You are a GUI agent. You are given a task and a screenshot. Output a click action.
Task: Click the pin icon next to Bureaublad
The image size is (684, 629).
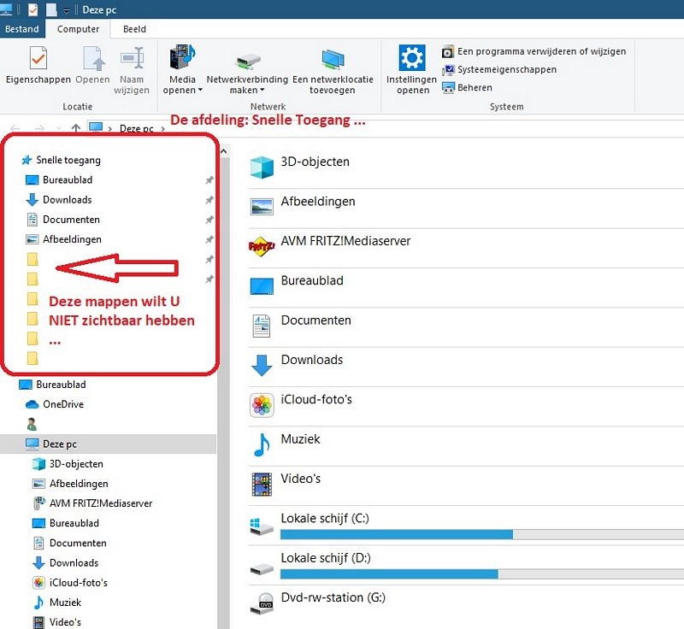pos(209,180)
